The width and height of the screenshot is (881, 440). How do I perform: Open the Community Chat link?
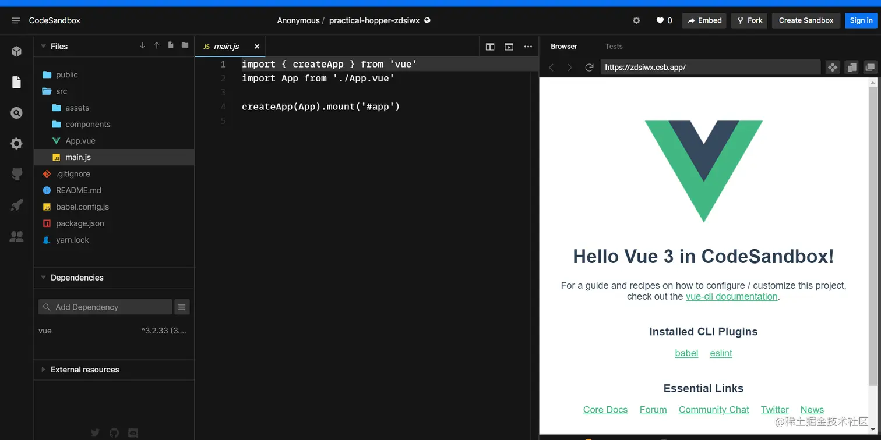click(714, 410)
